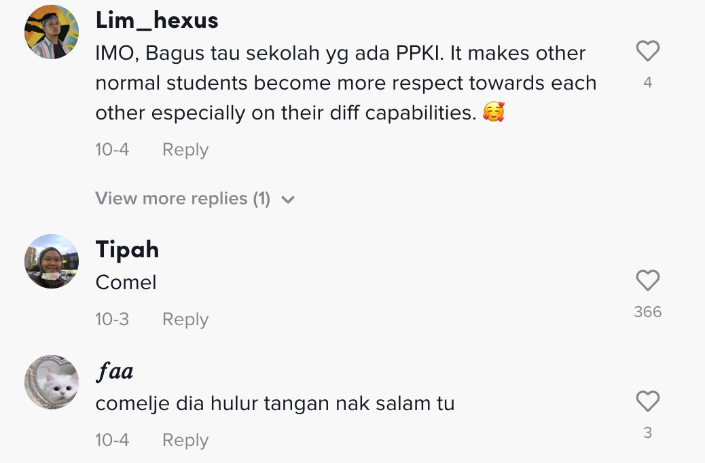Like faa's comment using the heart
The width and height of the screenshot is (705, 463).
click(x=647, y=402)
